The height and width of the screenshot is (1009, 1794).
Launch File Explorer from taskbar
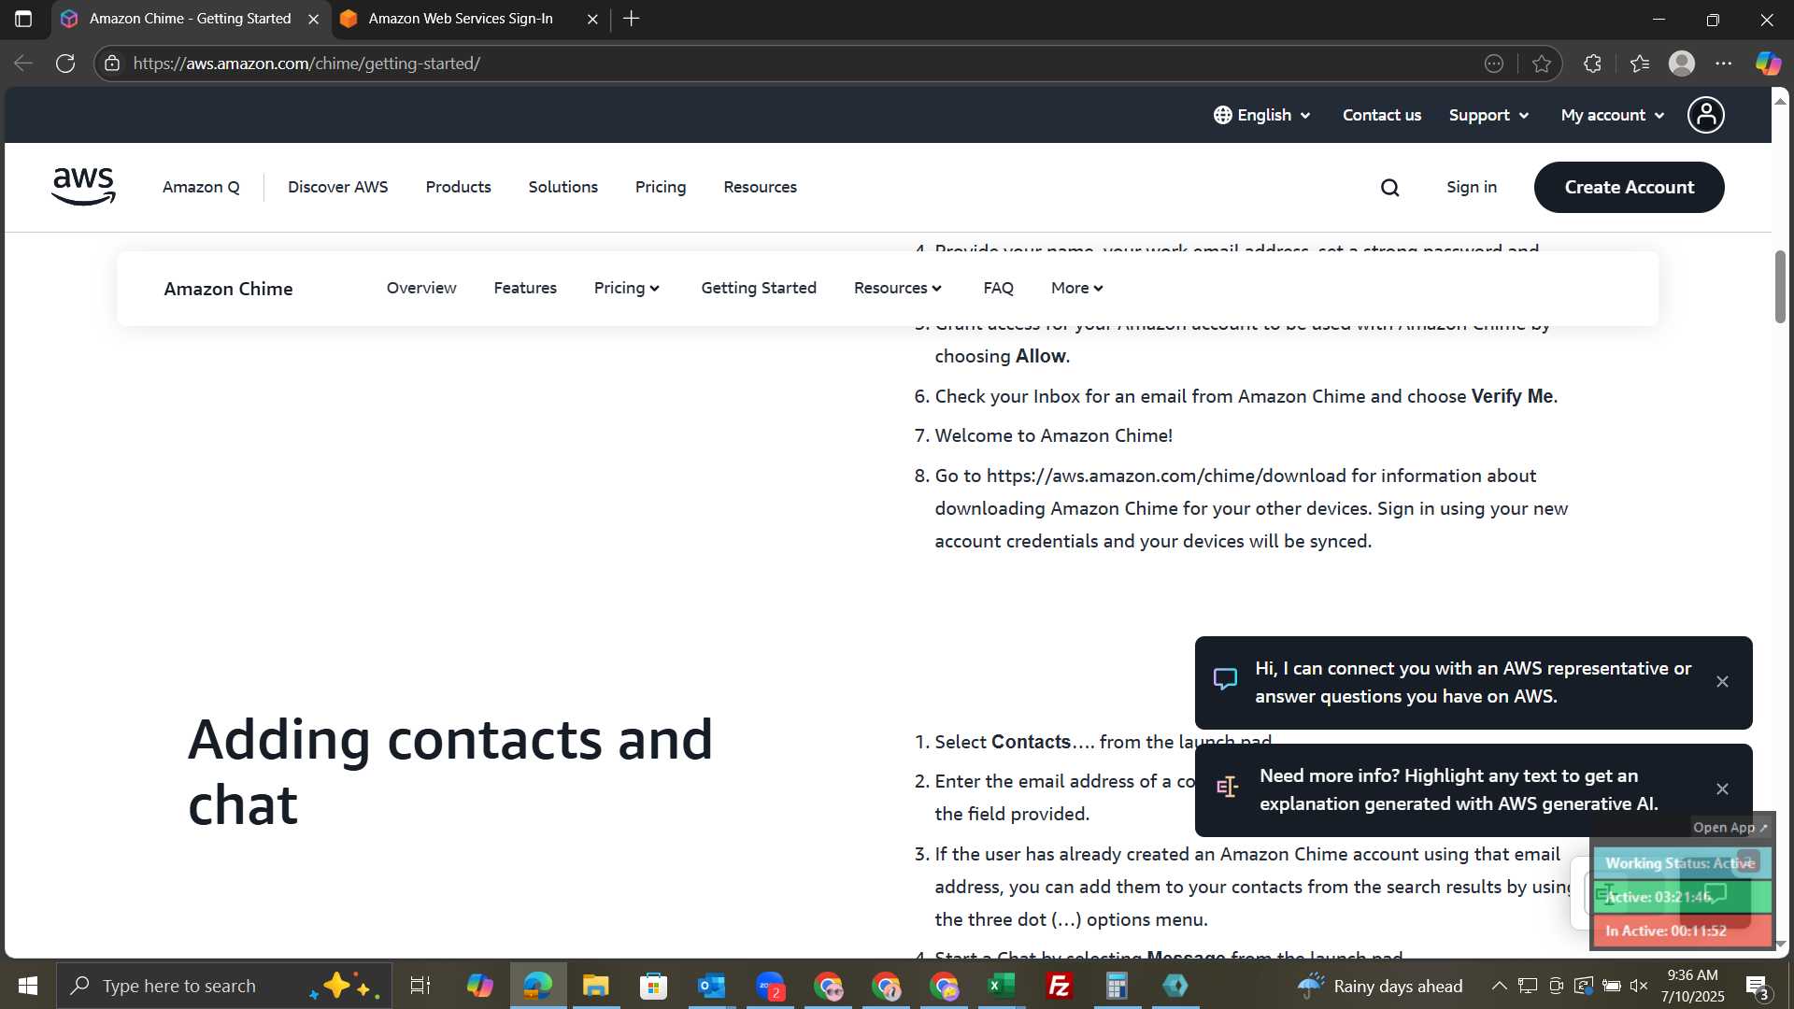coord(595,986)
